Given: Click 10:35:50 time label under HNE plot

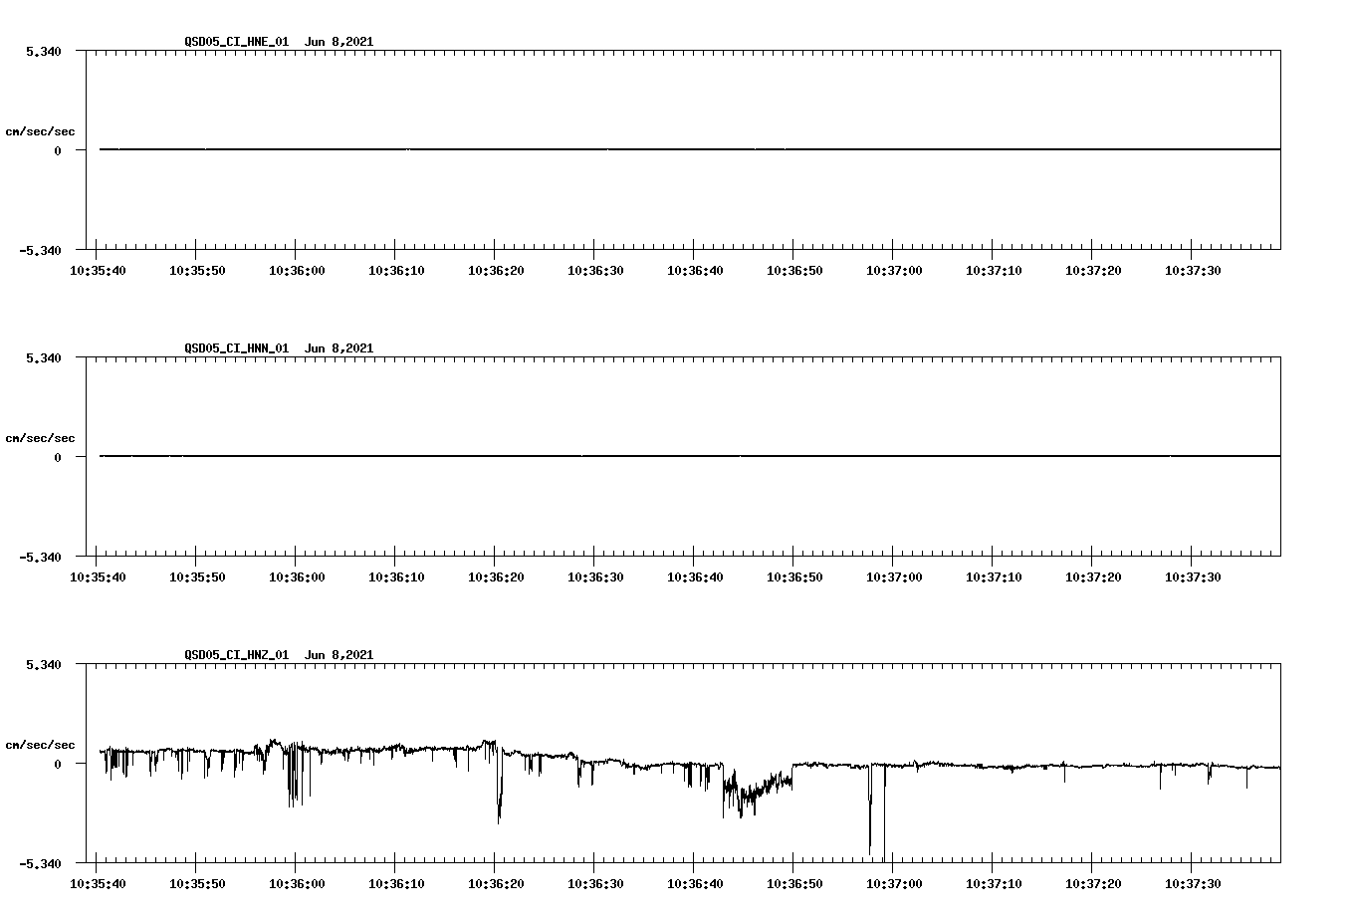Looking at the screenshot, I should (x=197, y=271).
